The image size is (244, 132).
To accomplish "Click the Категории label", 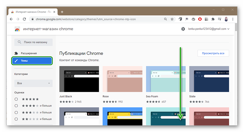I will (21, 74).
